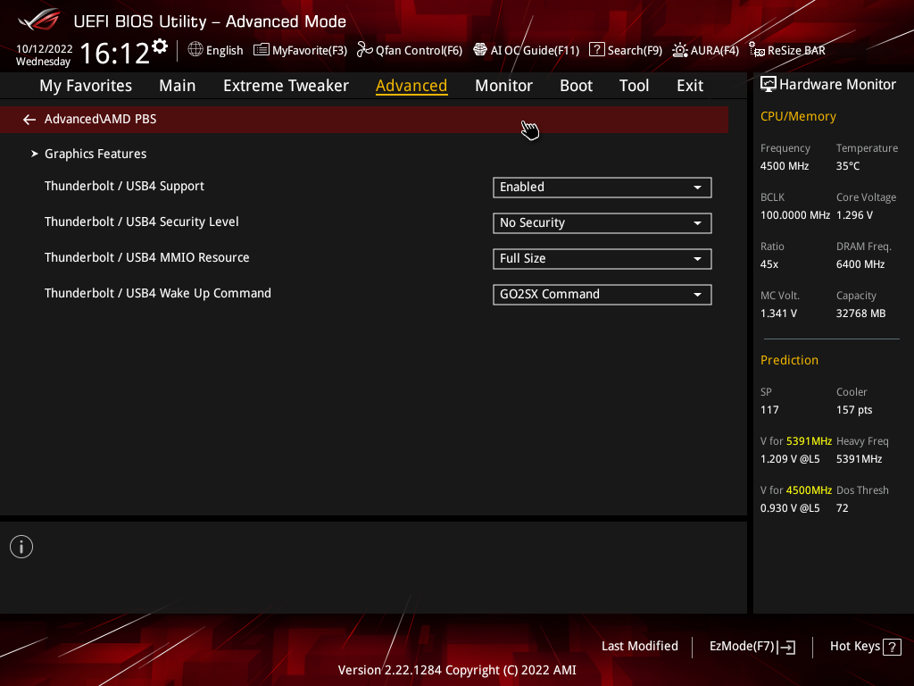This screenshot has height=686, width=914.
Task: Open Qfan Control fan icon
Action: click(365, 50)
